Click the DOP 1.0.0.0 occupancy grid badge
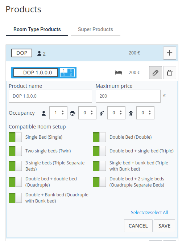This screenshot has height=241, width=182. coord(67,73)
